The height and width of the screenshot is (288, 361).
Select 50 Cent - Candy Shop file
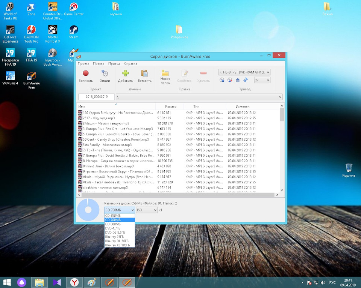click(116, 139)
